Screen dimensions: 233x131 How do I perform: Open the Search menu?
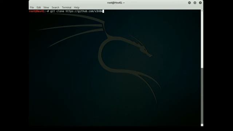(55, 7)
